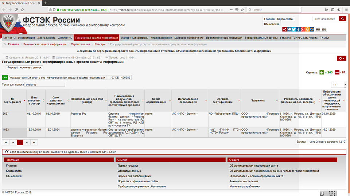Go to first page pagination icon
The height and width of the screenshot is (196, 350).
6,142
